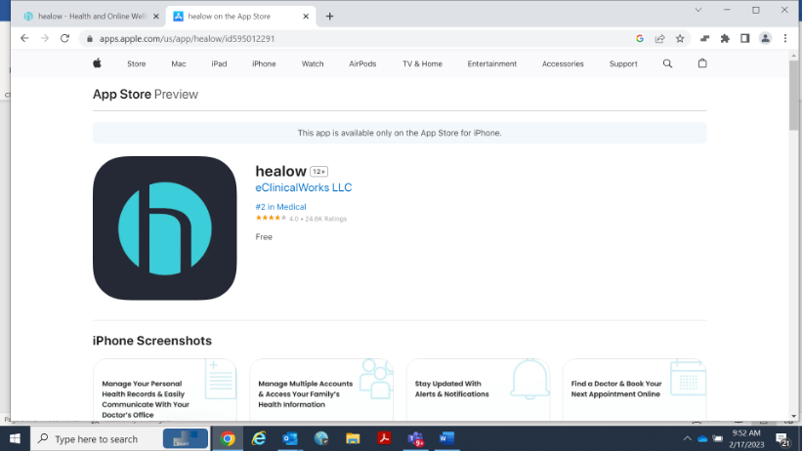This screenshot has height=451, width=803.
Task: Open Accessories in Apple navigation
Action: 563,64
